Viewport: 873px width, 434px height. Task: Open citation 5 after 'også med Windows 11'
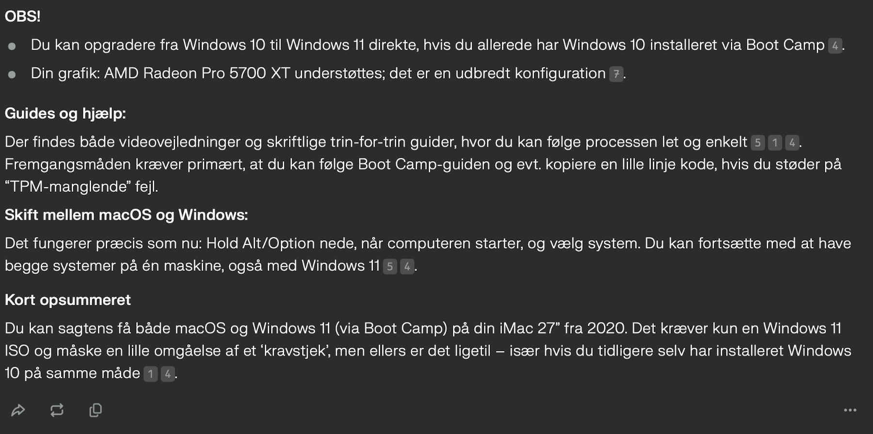click(390, 267)
